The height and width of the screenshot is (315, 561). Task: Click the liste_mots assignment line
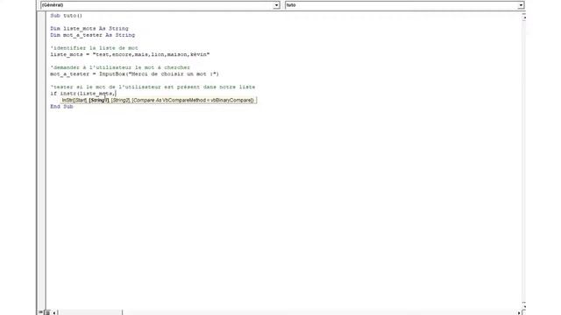coord(130,54)
